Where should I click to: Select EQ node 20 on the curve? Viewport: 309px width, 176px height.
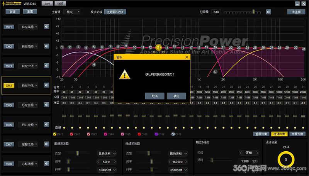(x=215, y=47)
